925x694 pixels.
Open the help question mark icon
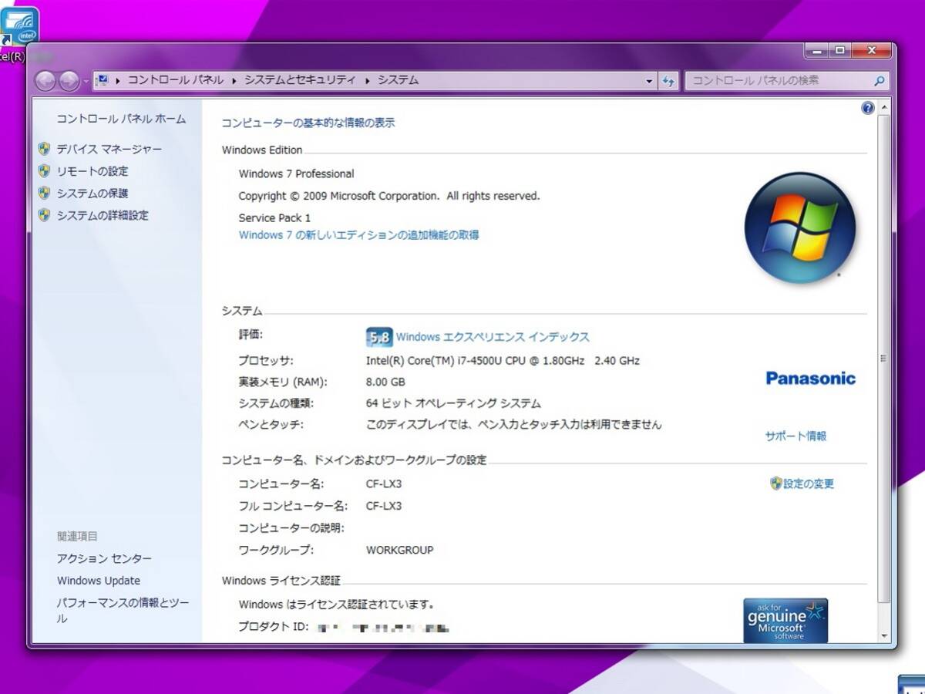867,108
